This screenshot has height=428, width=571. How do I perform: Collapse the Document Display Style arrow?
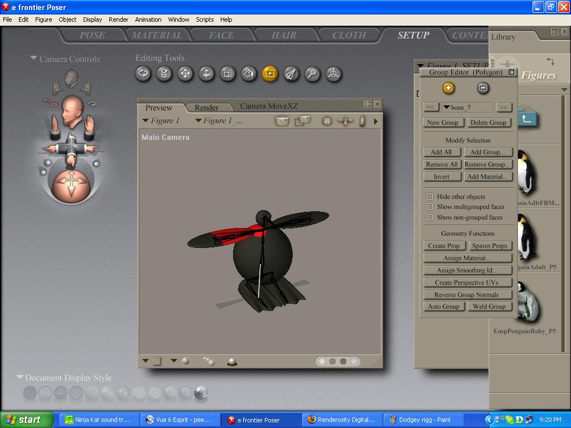pyautogui.click(x=20, y=377)
